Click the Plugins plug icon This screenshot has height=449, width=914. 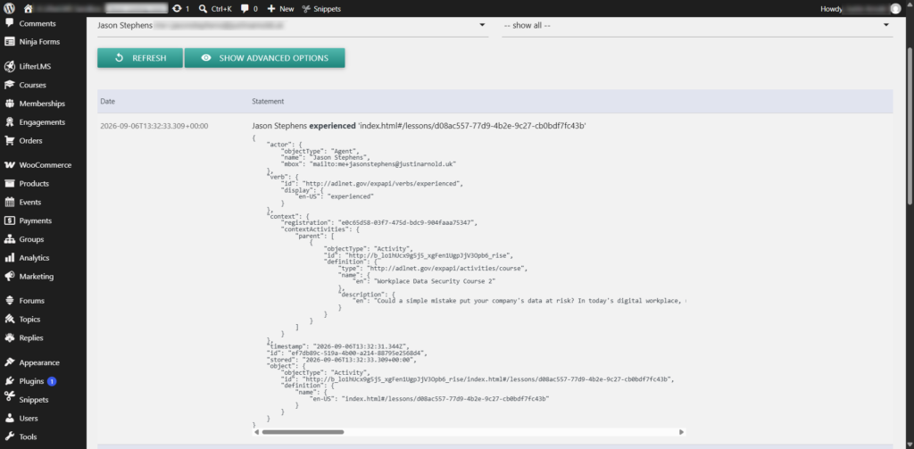pos(9,381)
